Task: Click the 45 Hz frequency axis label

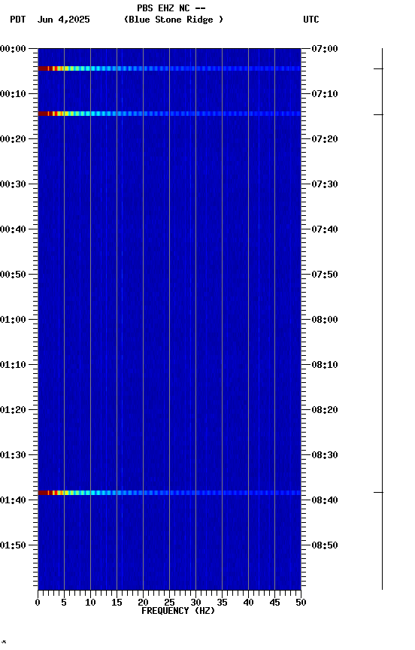Action: [274, 603]
